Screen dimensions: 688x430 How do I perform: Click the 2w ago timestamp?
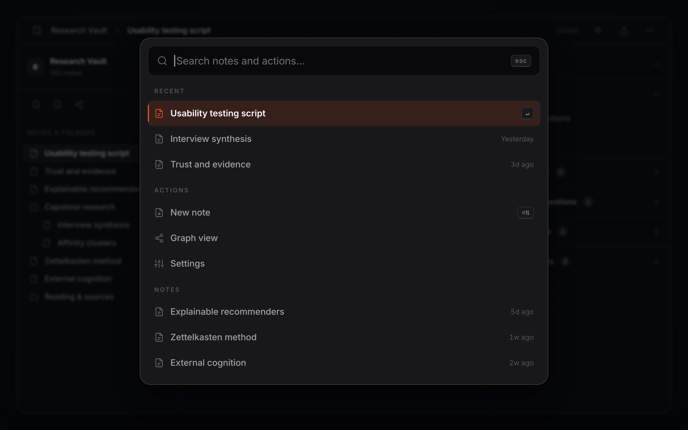[521, 363]
